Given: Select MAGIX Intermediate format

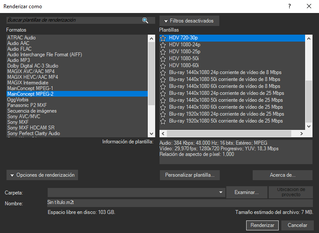Looking at the screenshot, I should tap(77, 83).
